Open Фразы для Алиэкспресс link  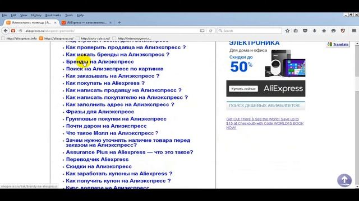pos(100,112)
